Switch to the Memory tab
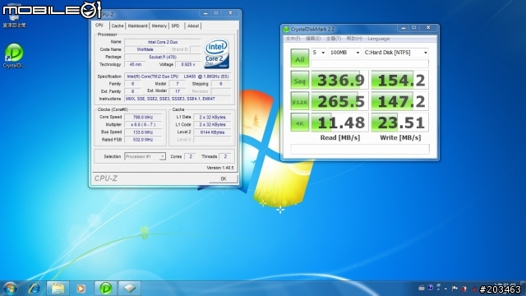 point(159,25)
